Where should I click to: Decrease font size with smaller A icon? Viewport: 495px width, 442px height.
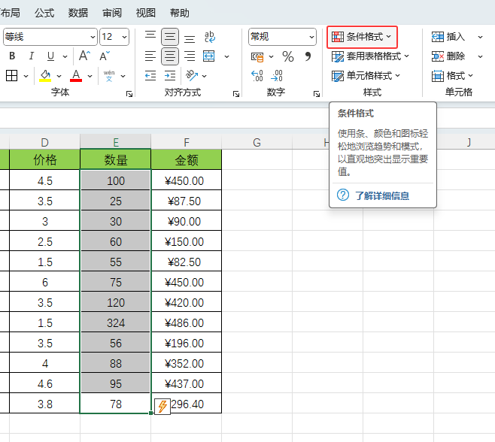click(x=105, y=56)
